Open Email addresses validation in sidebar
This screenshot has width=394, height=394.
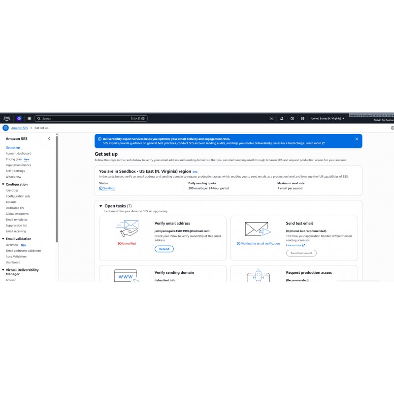[23, 251]
